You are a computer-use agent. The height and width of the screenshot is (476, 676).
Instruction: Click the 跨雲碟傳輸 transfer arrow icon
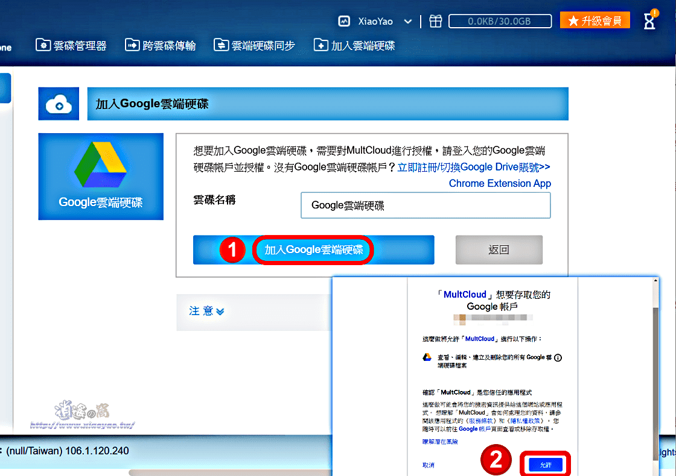(x=132, y=45)
